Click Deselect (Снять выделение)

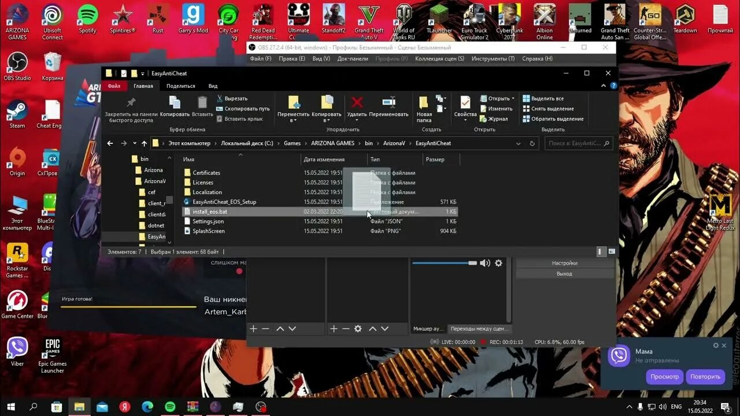coord(548,109)
